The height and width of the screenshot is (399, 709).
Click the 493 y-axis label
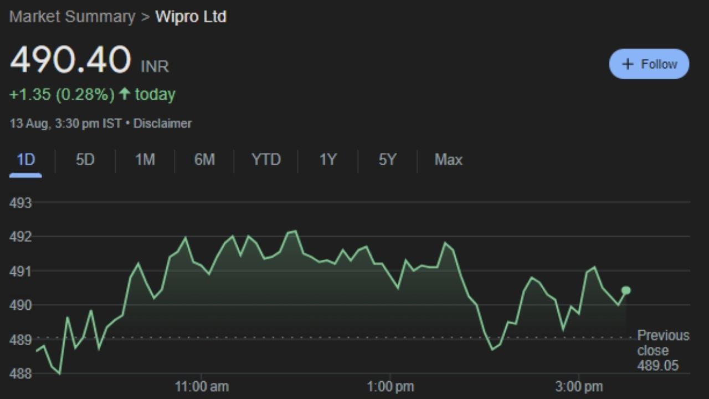[x=20, y=203]
